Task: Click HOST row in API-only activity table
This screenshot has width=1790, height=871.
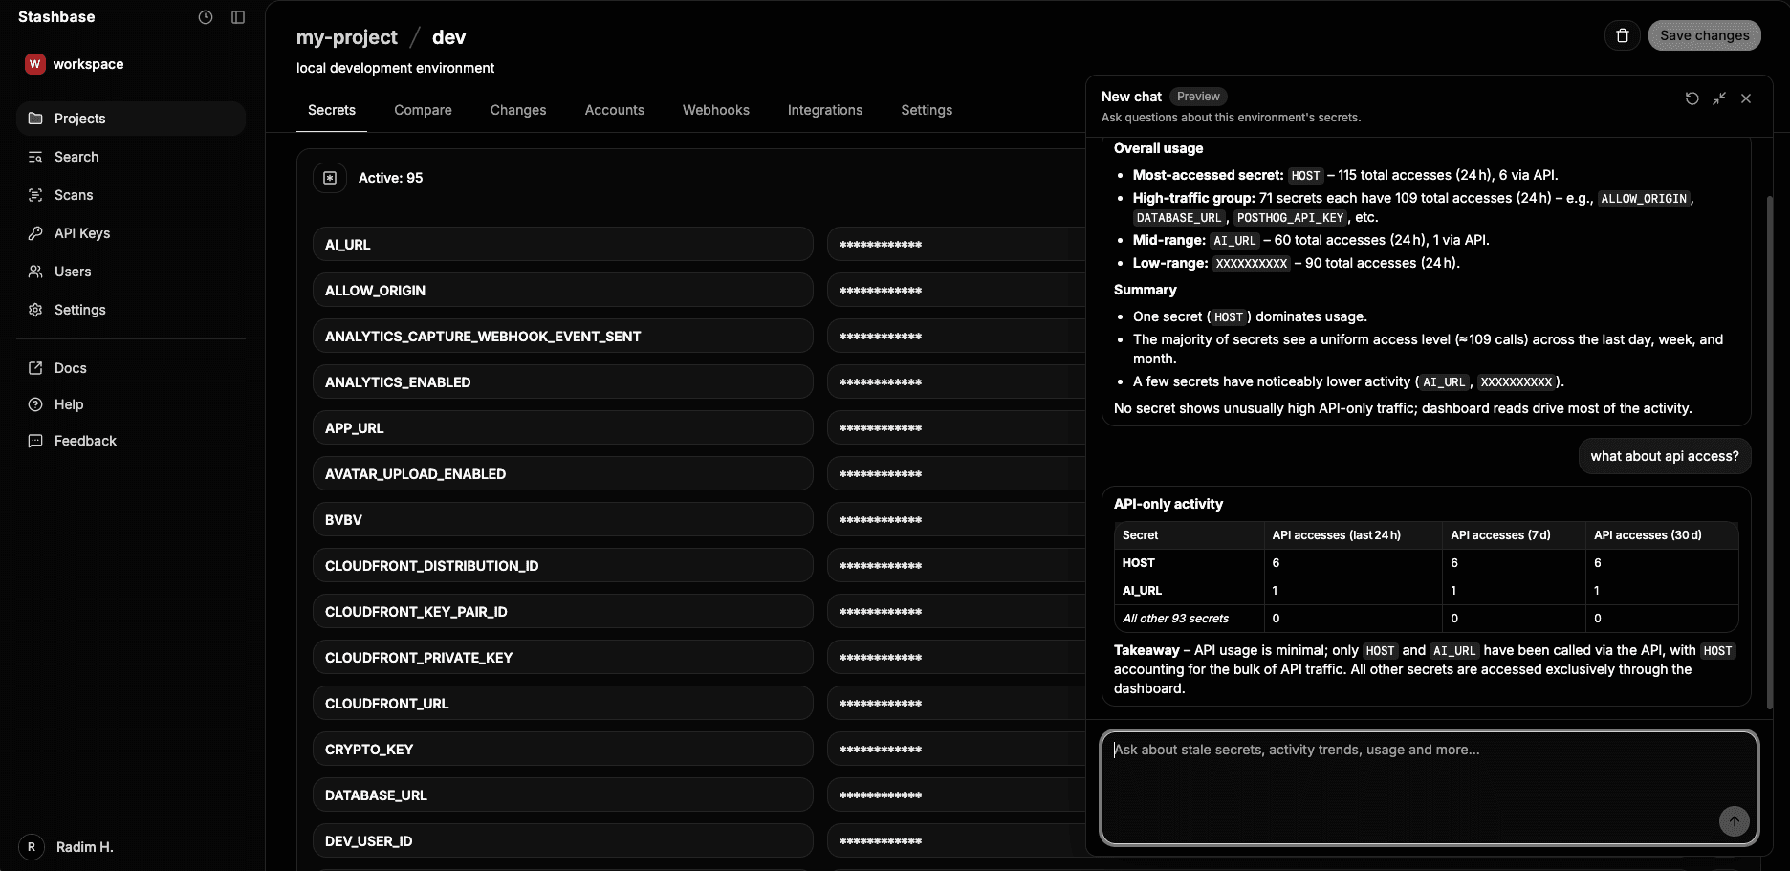Action: pos(1426,563)
